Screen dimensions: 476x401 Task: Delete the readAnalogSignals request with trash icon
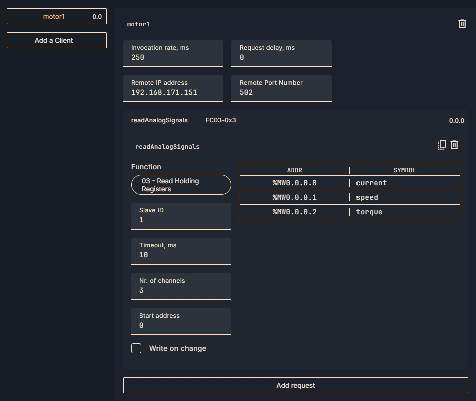454,145
